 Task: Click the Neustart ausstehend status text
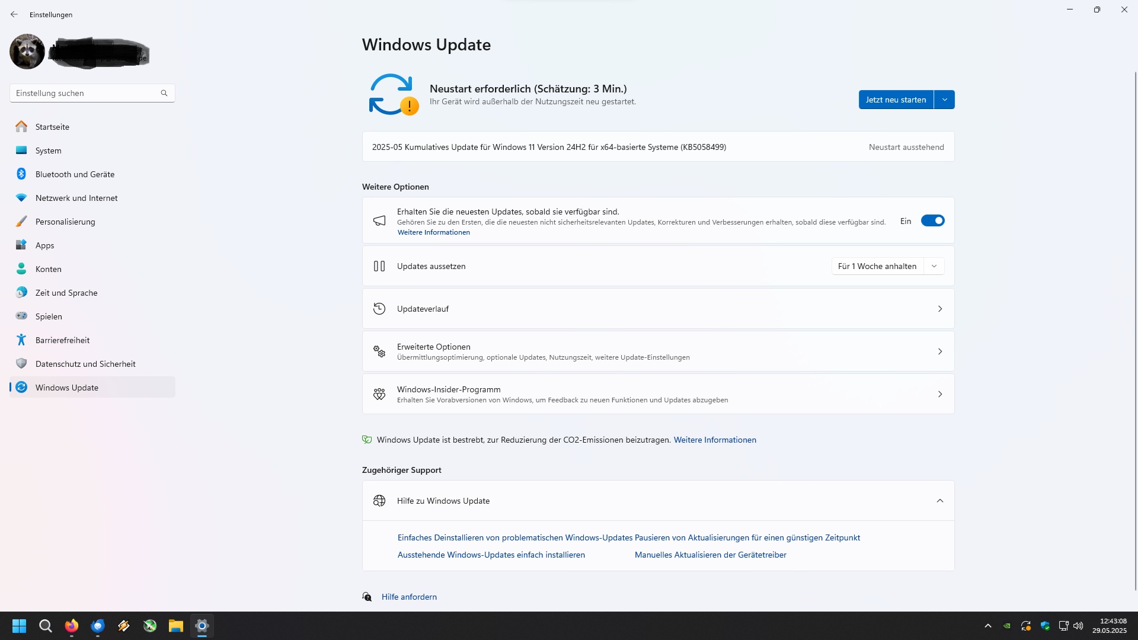click(x=906, y=147)
